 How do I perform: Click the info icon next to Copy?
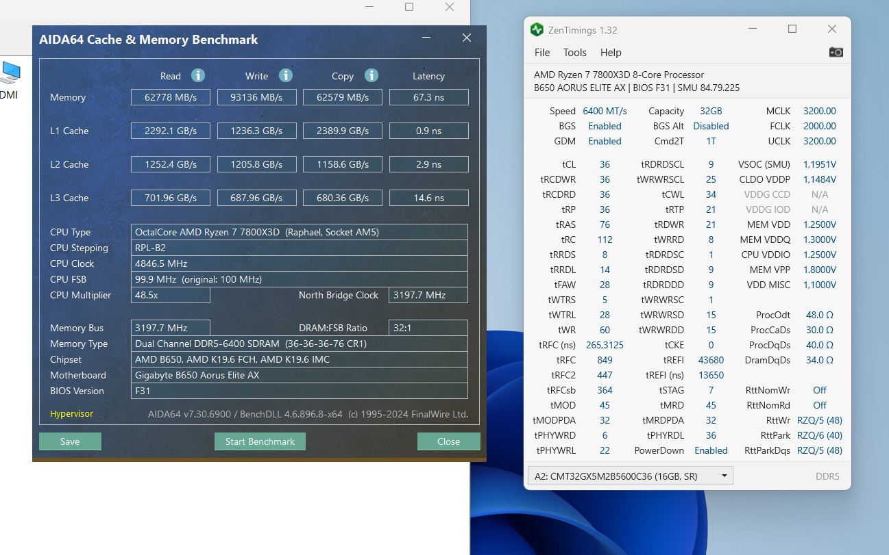372,75
